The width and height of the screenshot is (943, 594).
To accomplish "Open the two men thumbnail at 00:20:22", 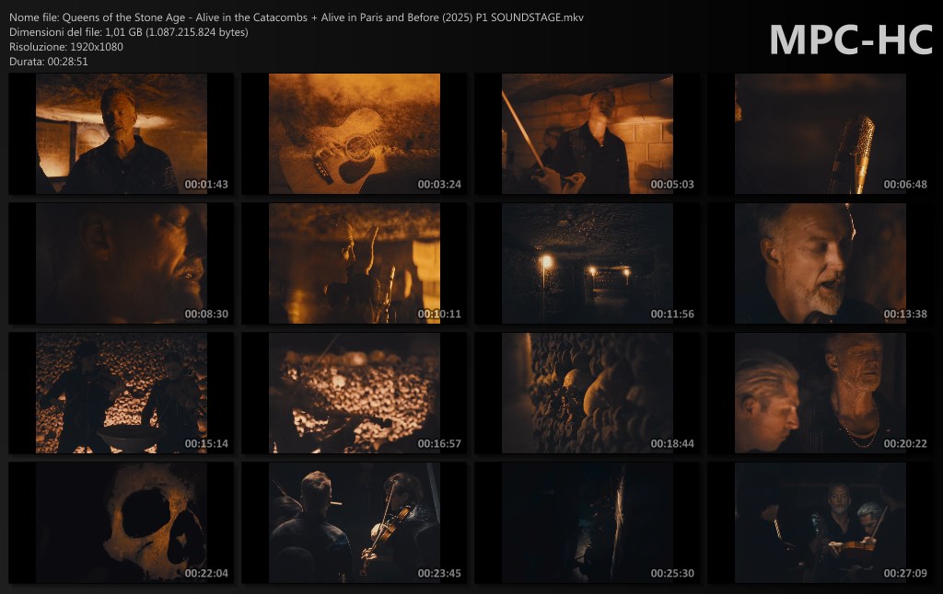I will pos(820,394).
